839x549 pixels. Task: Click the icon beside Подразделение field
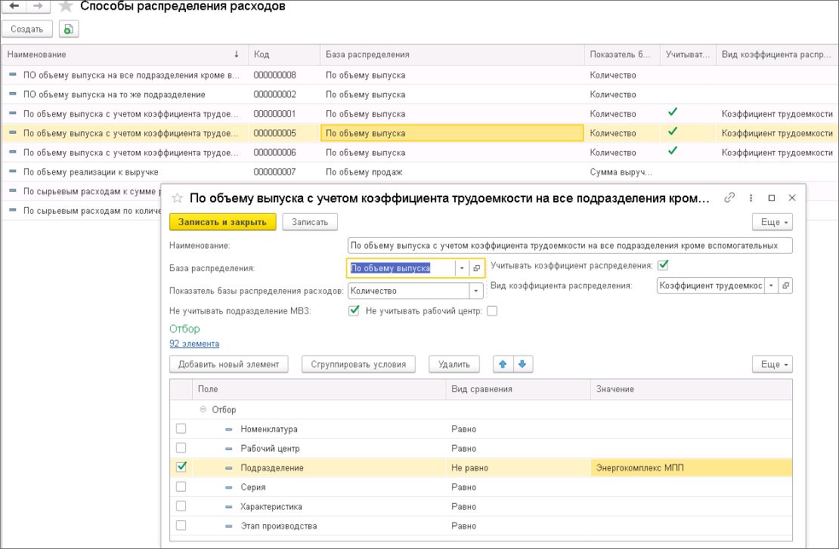tap(229, 467)
